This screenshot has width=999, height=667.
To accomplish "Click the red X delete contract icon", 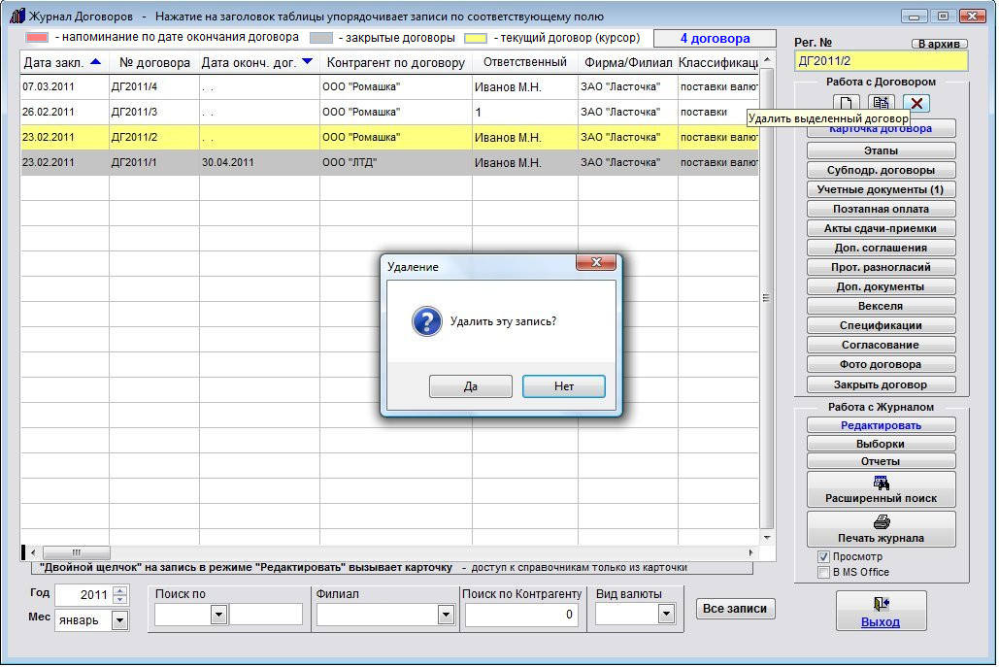I will click(916, 103).
